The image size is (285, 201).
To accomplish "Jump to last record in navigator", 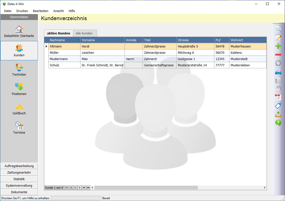I will [x=88, y=188].
